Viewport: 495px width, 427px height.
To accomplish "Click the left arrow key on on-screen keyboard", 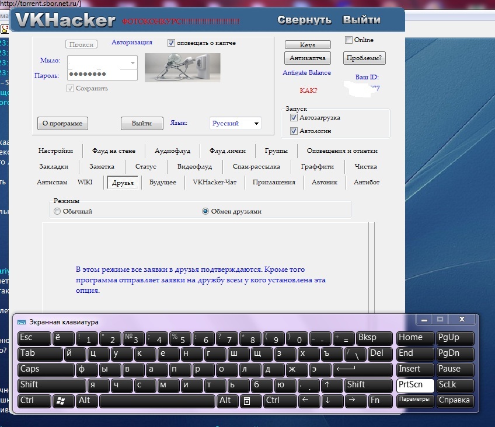I will pos(309,401).
